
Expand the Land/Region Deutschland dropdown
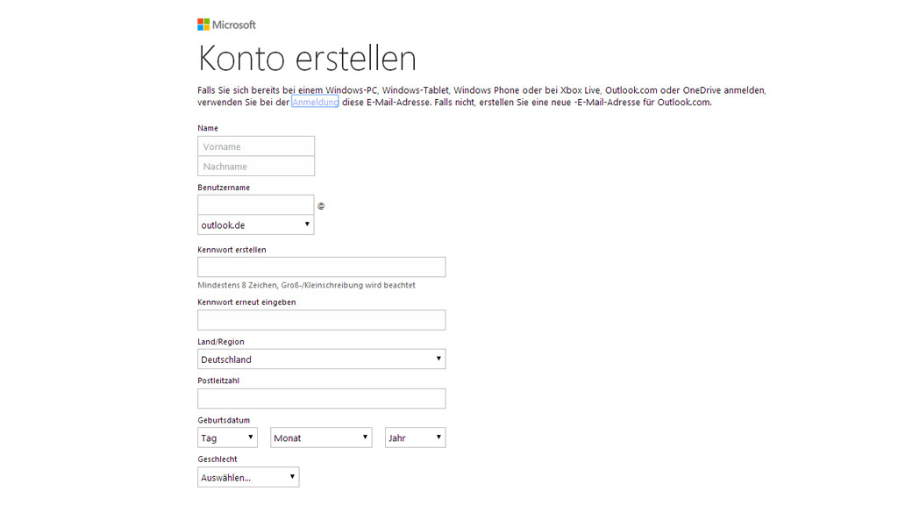click(x=321, y=359)
